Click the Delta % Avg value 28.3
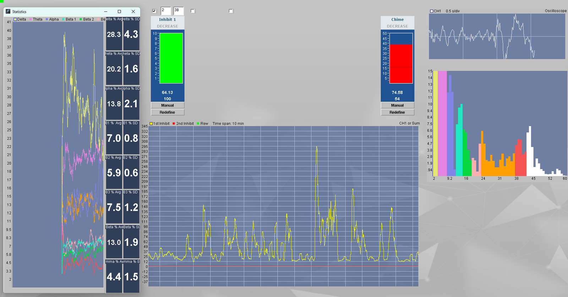This screenshot has height=297, width=568. coord(114,34)
